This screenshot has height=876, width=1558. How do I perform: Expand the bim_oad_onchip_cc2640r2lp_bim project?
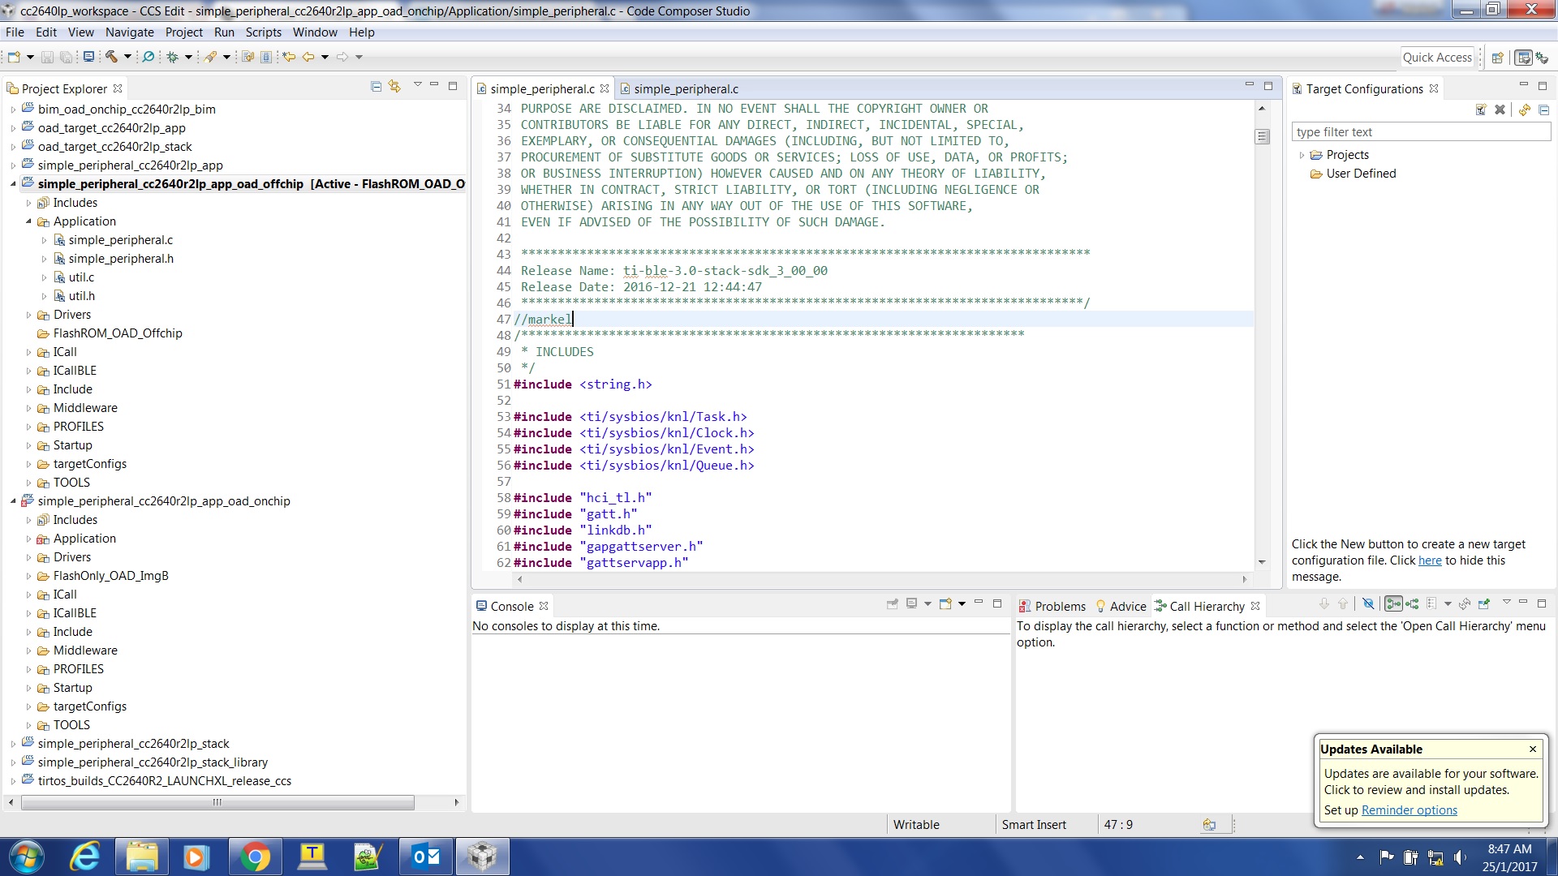(13, 109)
